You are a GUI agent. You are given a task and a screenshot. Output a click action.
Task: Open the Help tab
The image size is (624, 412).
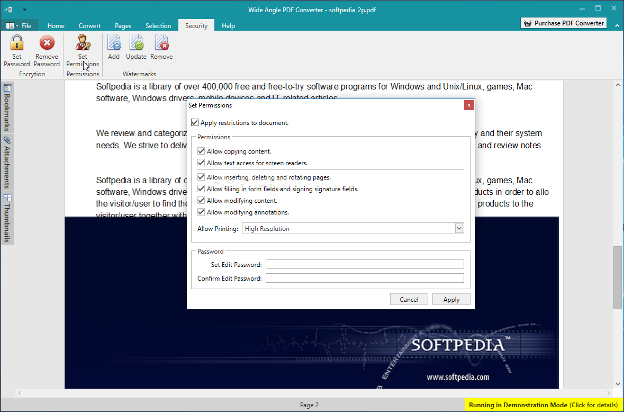click(229, 25)
